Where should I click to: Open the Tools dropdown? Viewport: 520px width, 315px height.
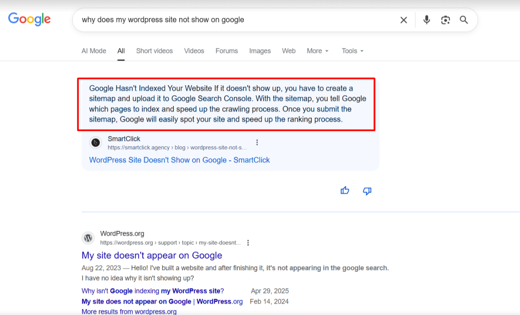click(352, 51)
